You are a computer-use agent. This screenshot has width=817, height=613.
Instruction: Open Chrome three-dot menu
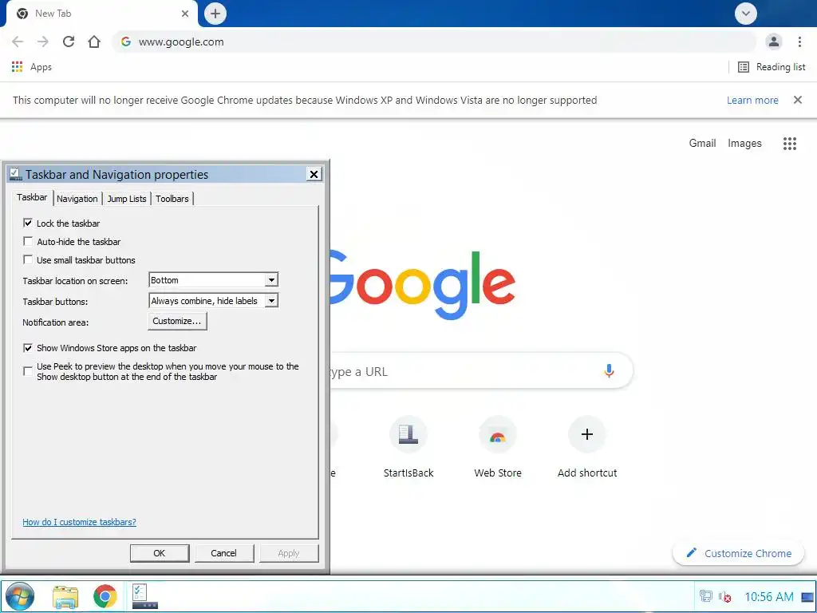click(x=799, y=42)
